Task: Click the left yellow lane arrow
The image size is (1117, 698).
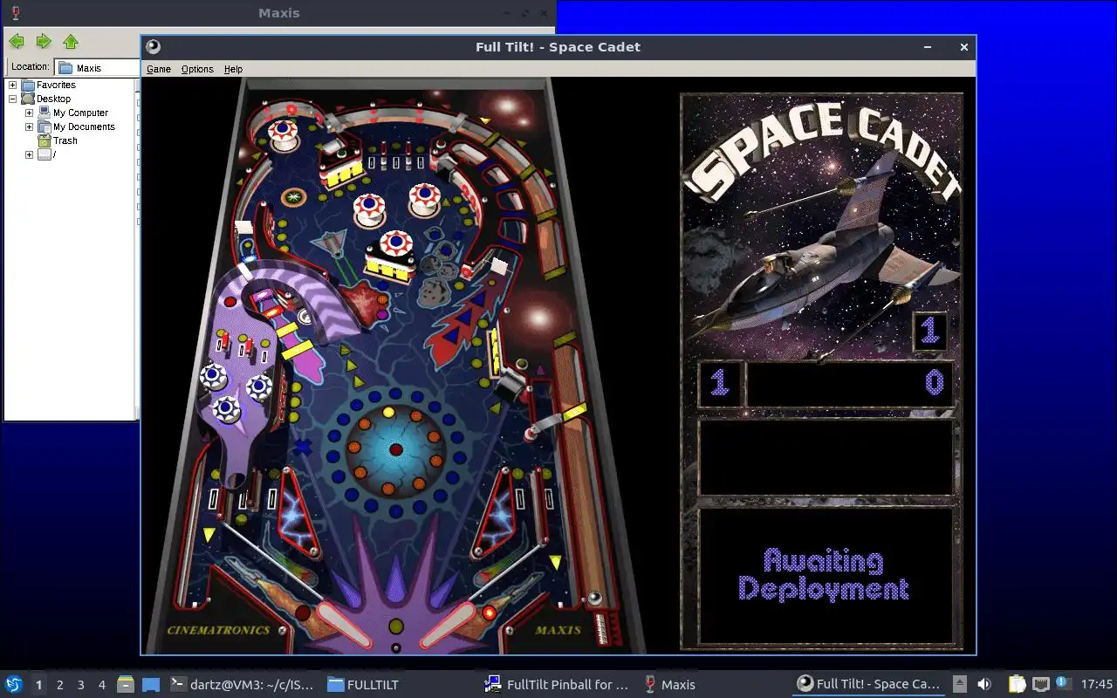Action: [x=209, y=534]
